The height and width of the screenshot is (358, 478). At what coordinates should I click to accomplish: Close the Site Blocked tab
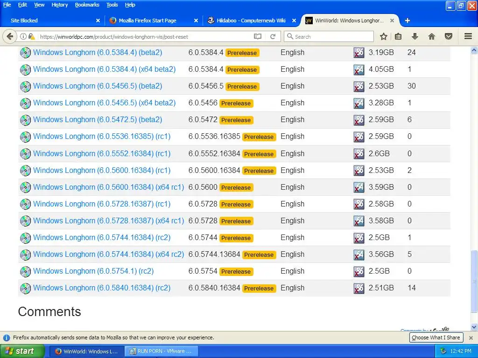[x=98, y=21]
